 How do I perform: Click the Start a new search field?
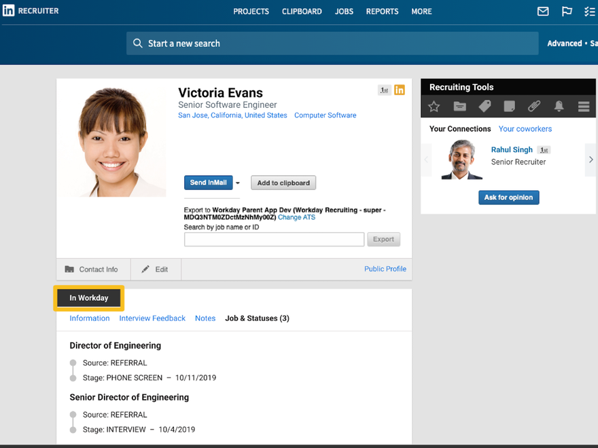click(332, 43)
